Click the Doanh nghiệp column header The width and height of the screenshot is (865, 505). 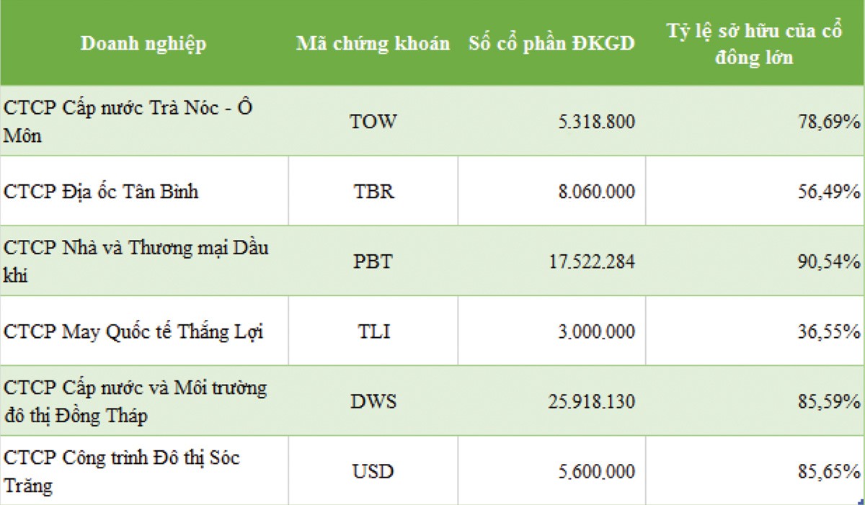(x=143, y=43)
